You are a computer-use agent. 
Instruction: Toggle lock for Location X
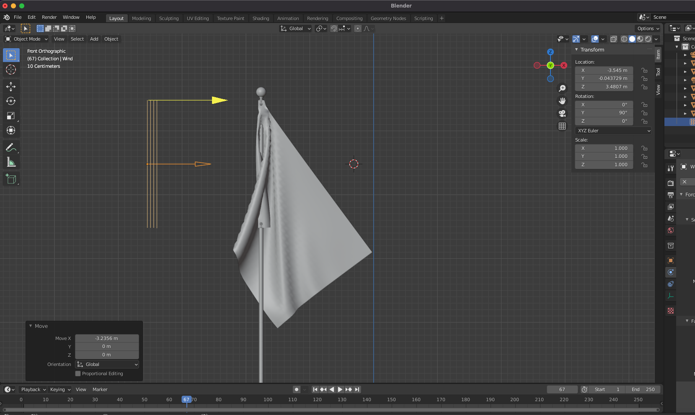644,70
